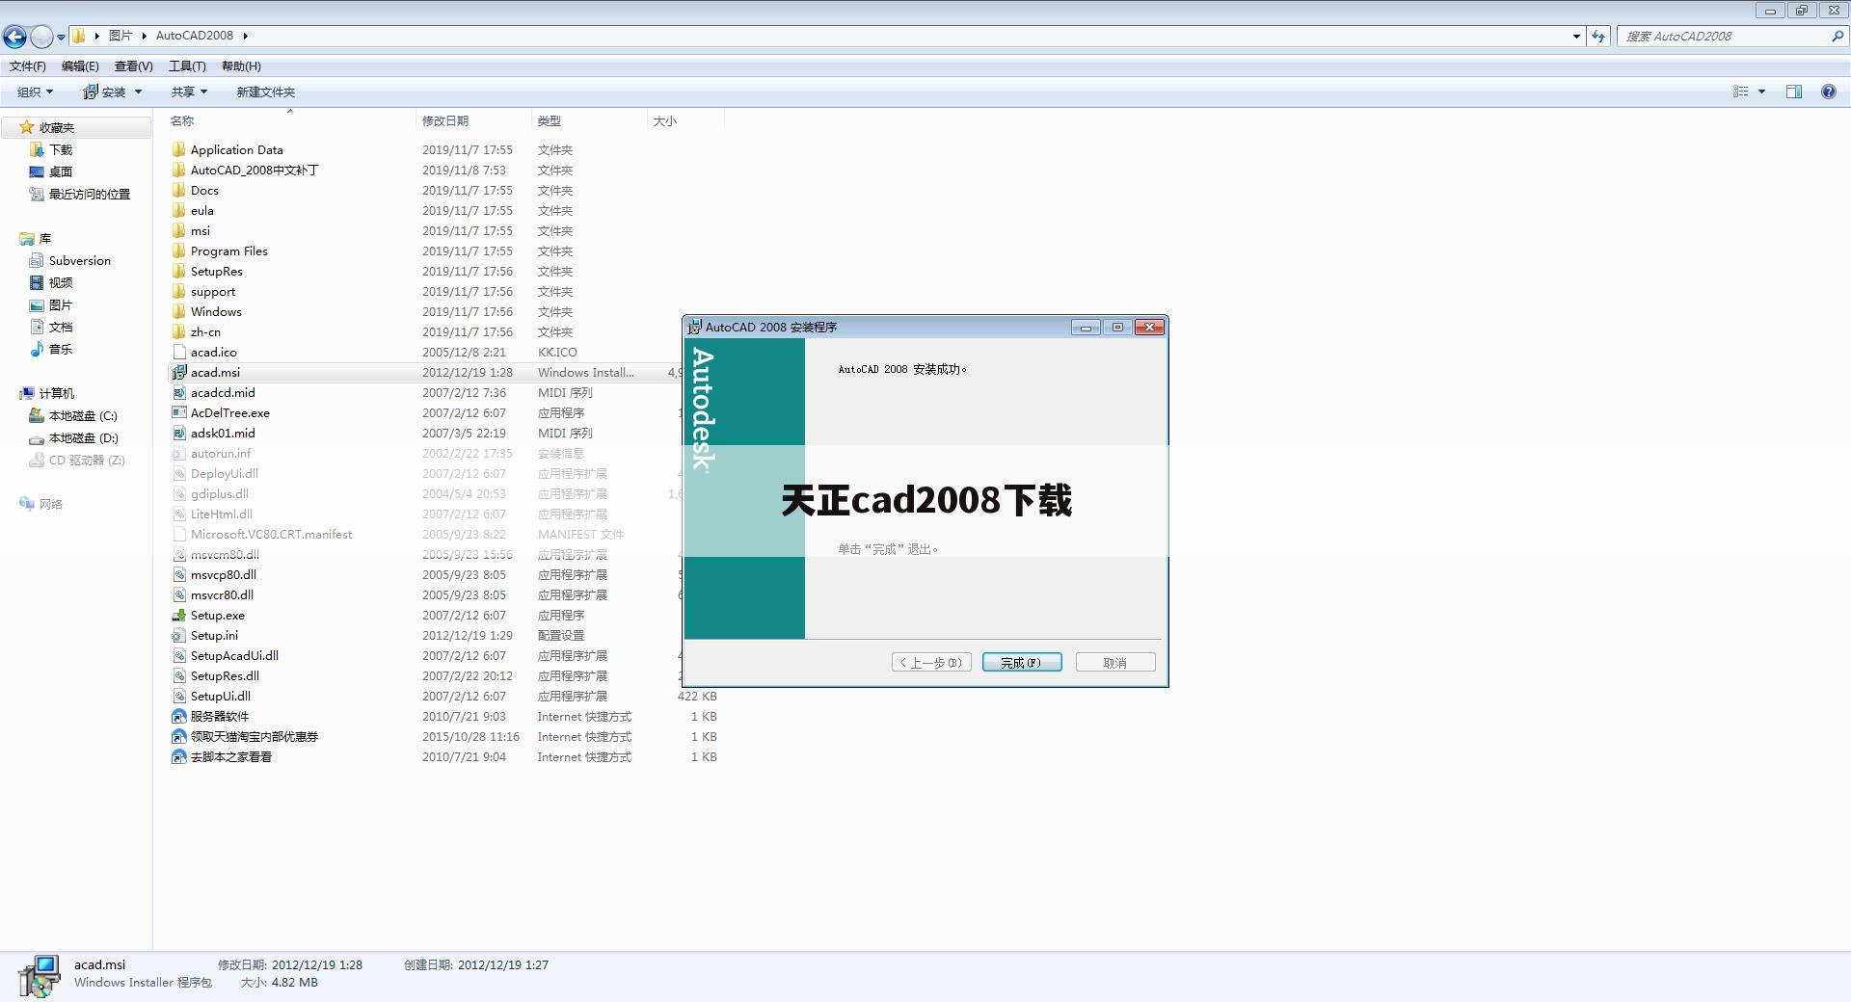
Task: Click the Forward navigation arrow
Action: pos(41,37)
